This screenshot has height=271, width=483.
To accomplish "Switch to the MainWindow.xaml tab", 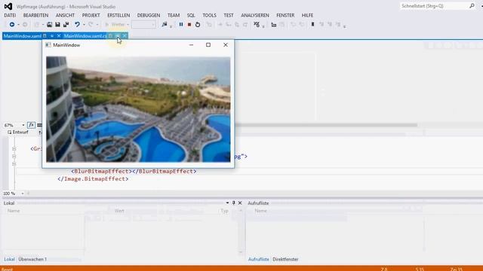I will click(23, 36).
